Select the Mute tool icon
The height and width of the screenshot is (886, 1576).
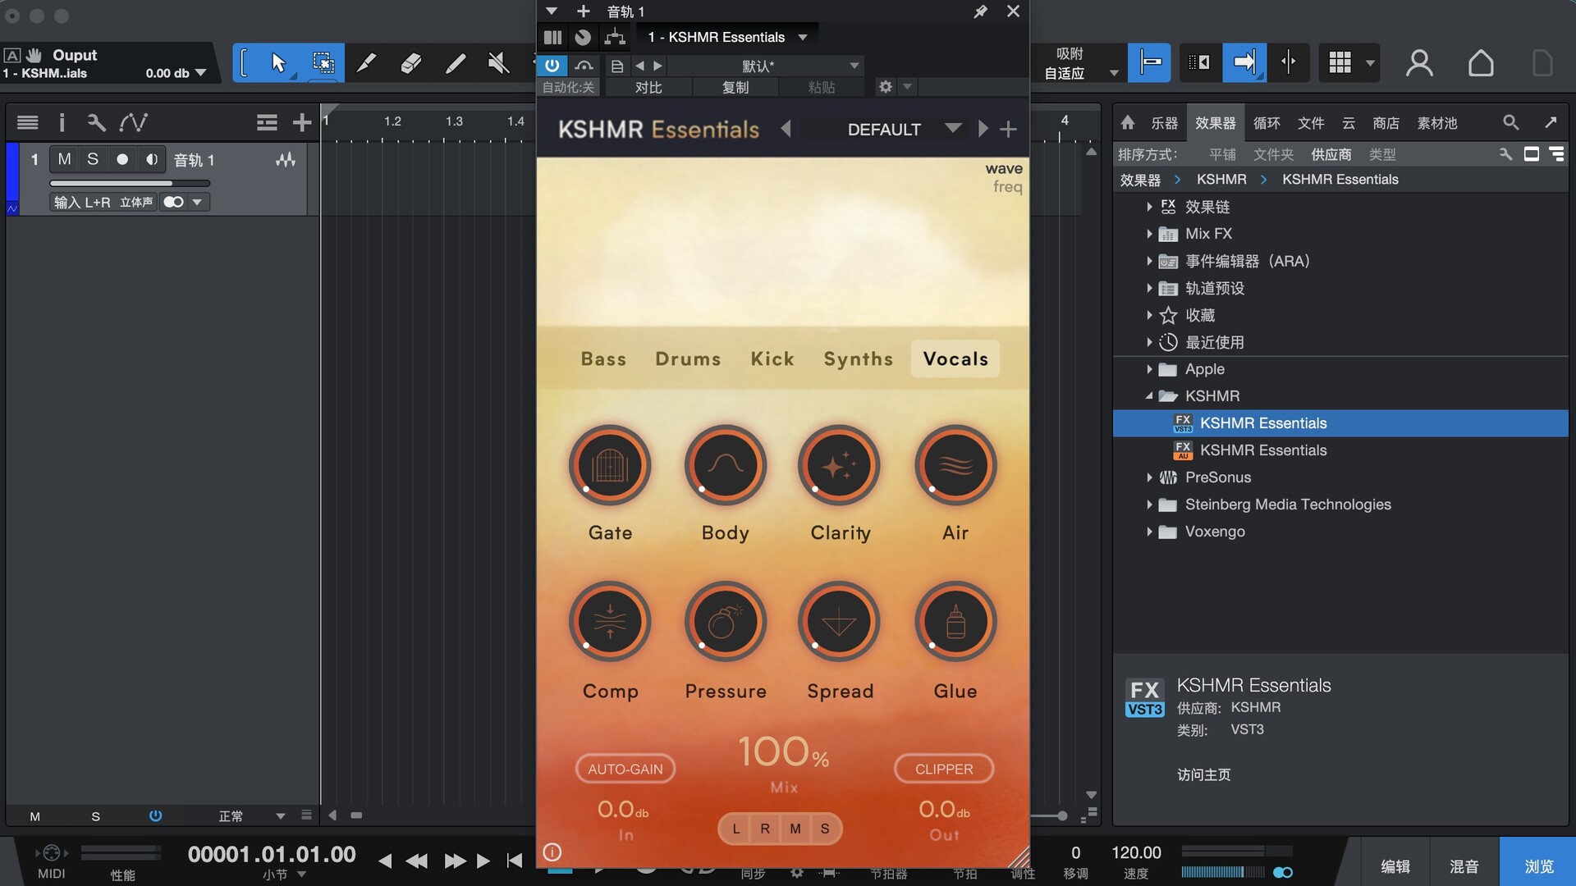[x=498, y=63]
